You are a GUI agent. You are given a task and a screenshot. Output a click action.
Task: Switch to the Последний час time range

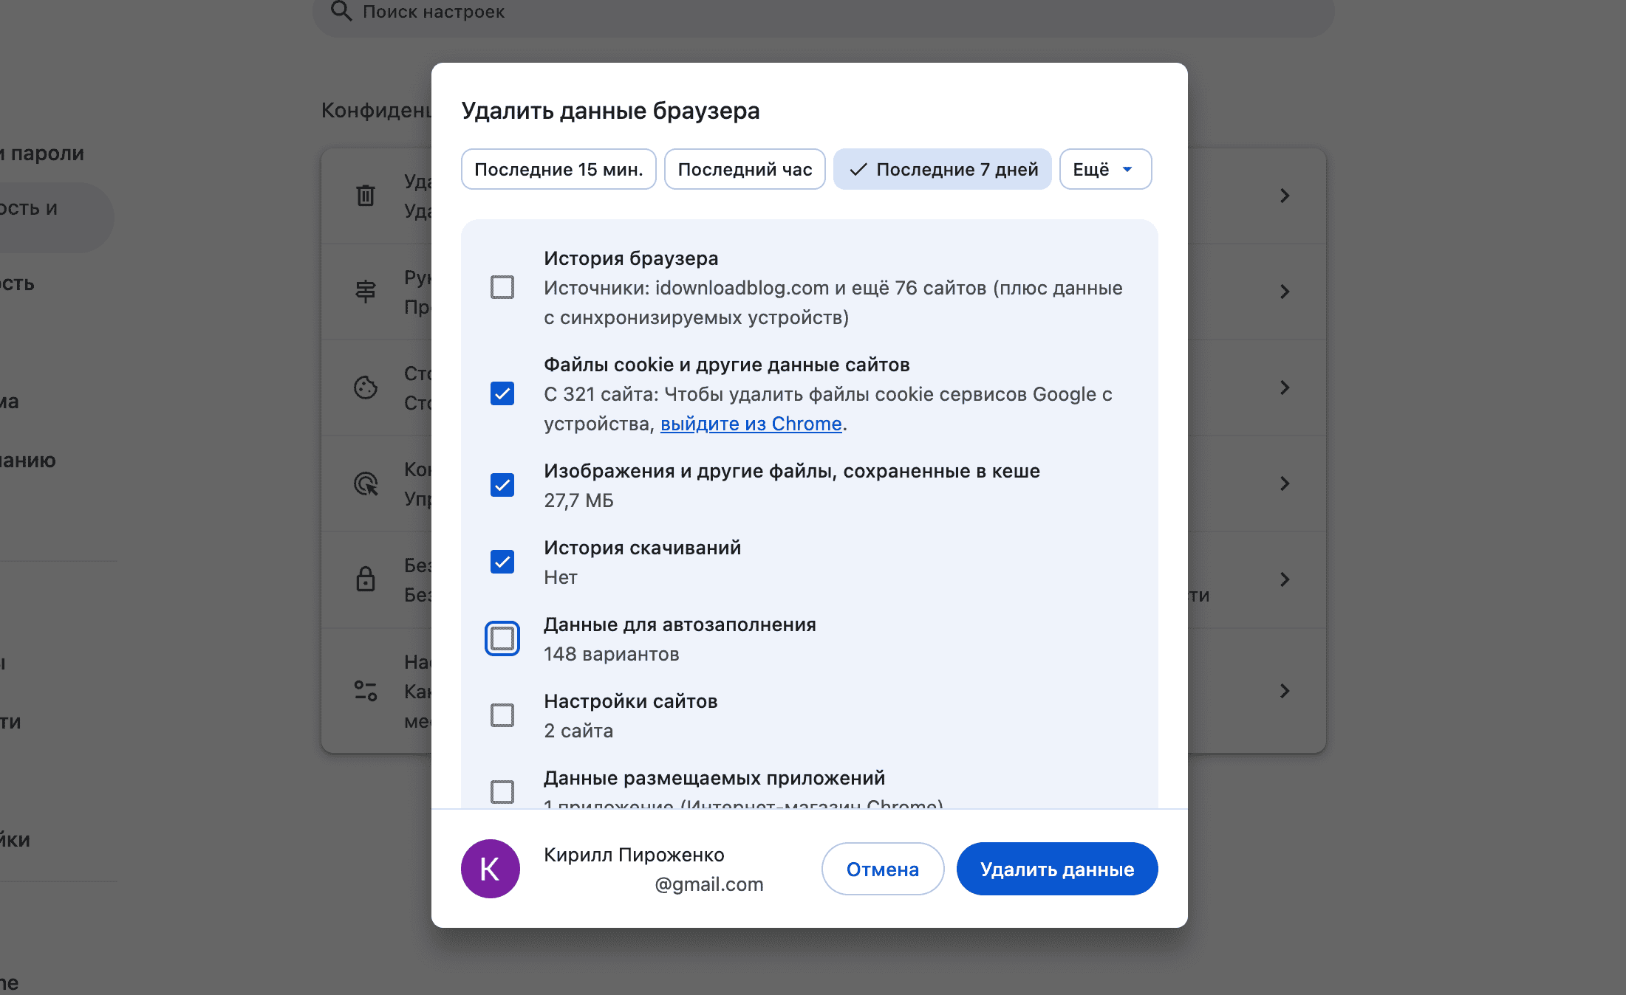[744, 169]
